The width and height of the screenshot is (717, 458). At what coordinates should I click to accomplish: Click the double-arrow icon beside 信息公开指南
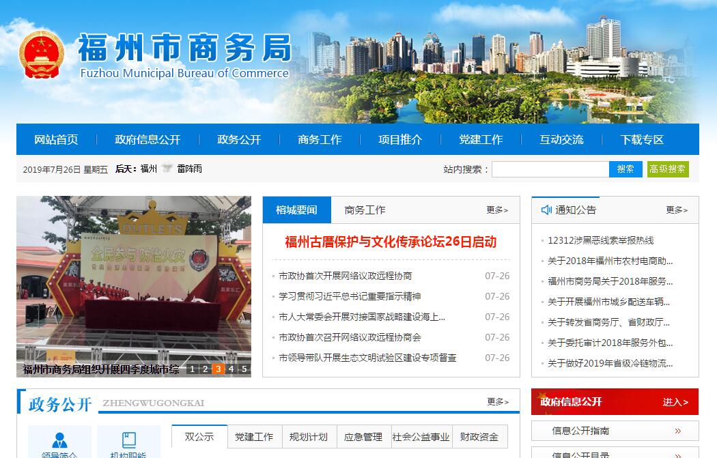(x=677, y=431)
